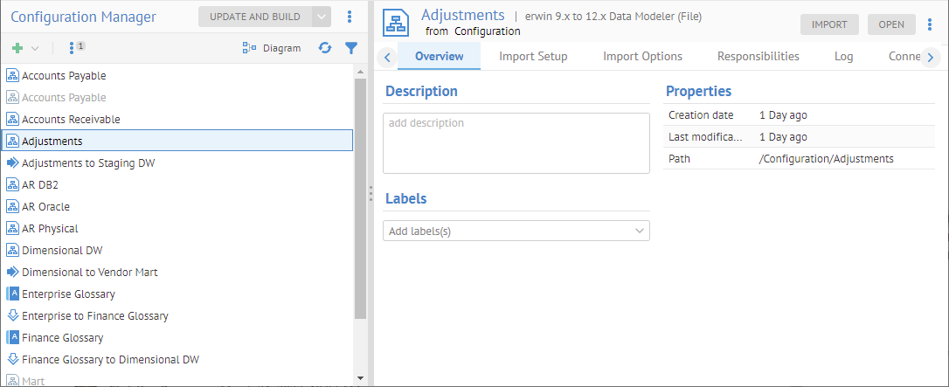Select Enterprise Glossary in the list

pos(68,294)
